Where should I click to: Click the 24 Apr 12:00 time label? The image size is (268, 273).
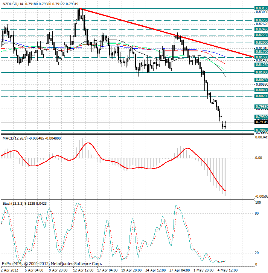pyautogui.click(x=155, y=270)
